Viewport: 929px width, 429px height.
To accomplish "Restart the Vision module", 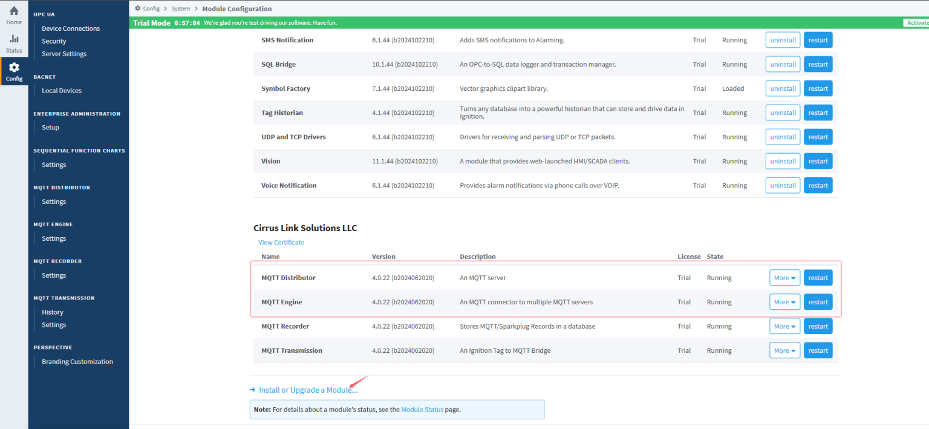I will [818, 160].
